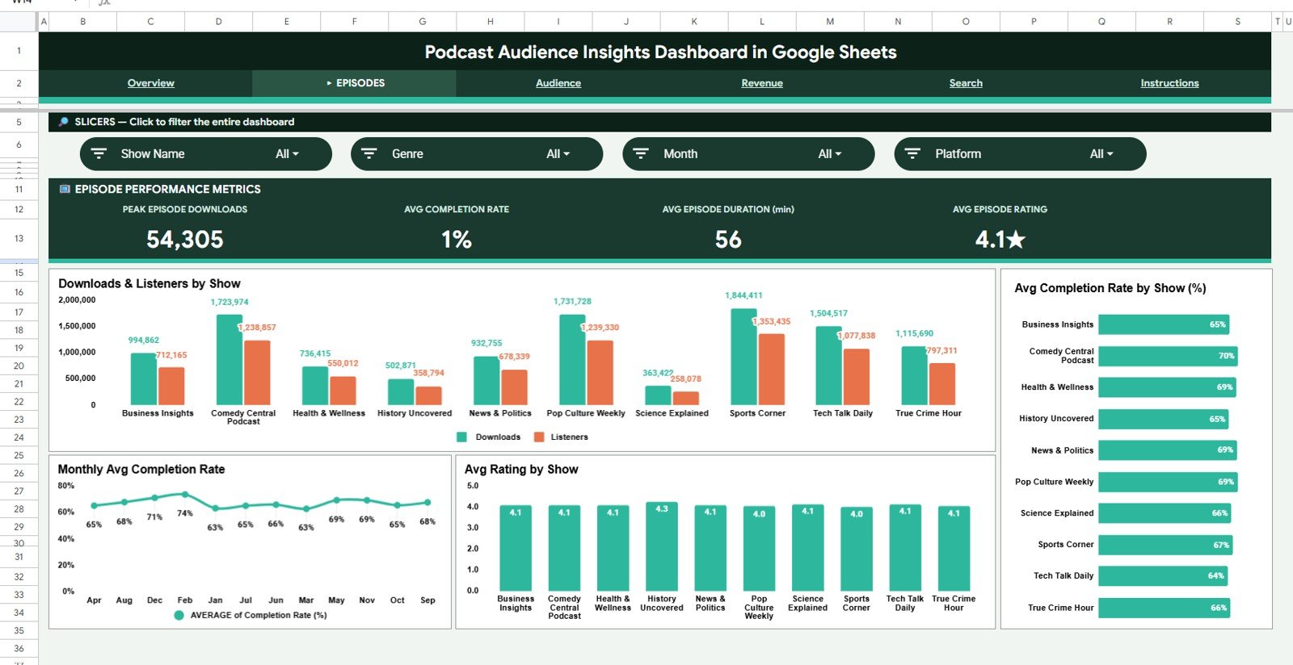This screenshot has width=1293, height=665.
Task: Click the Avg Rating by Show chart title
Action: click(x=521, y=469)
